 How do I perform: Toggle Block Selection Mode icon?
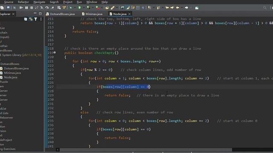point(138,8)
